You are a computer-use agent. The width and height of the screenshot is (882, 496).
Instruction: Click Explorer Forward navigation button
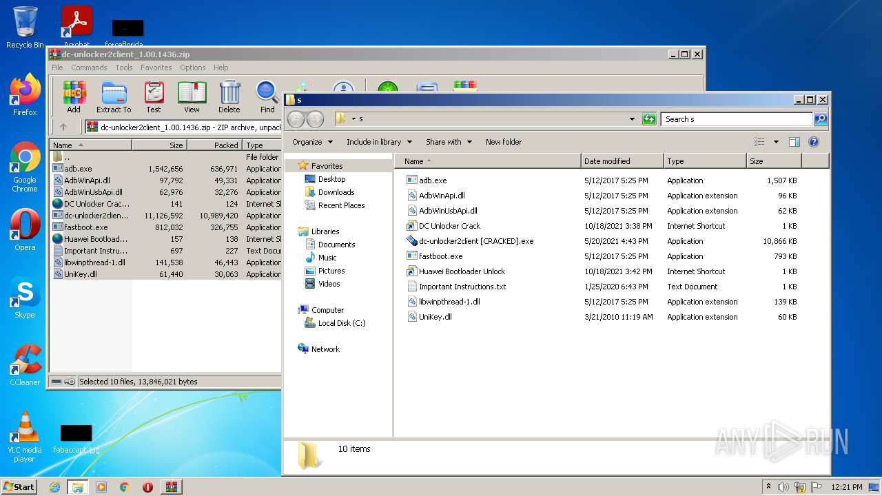pyautogui.click(x=316, y=119)
